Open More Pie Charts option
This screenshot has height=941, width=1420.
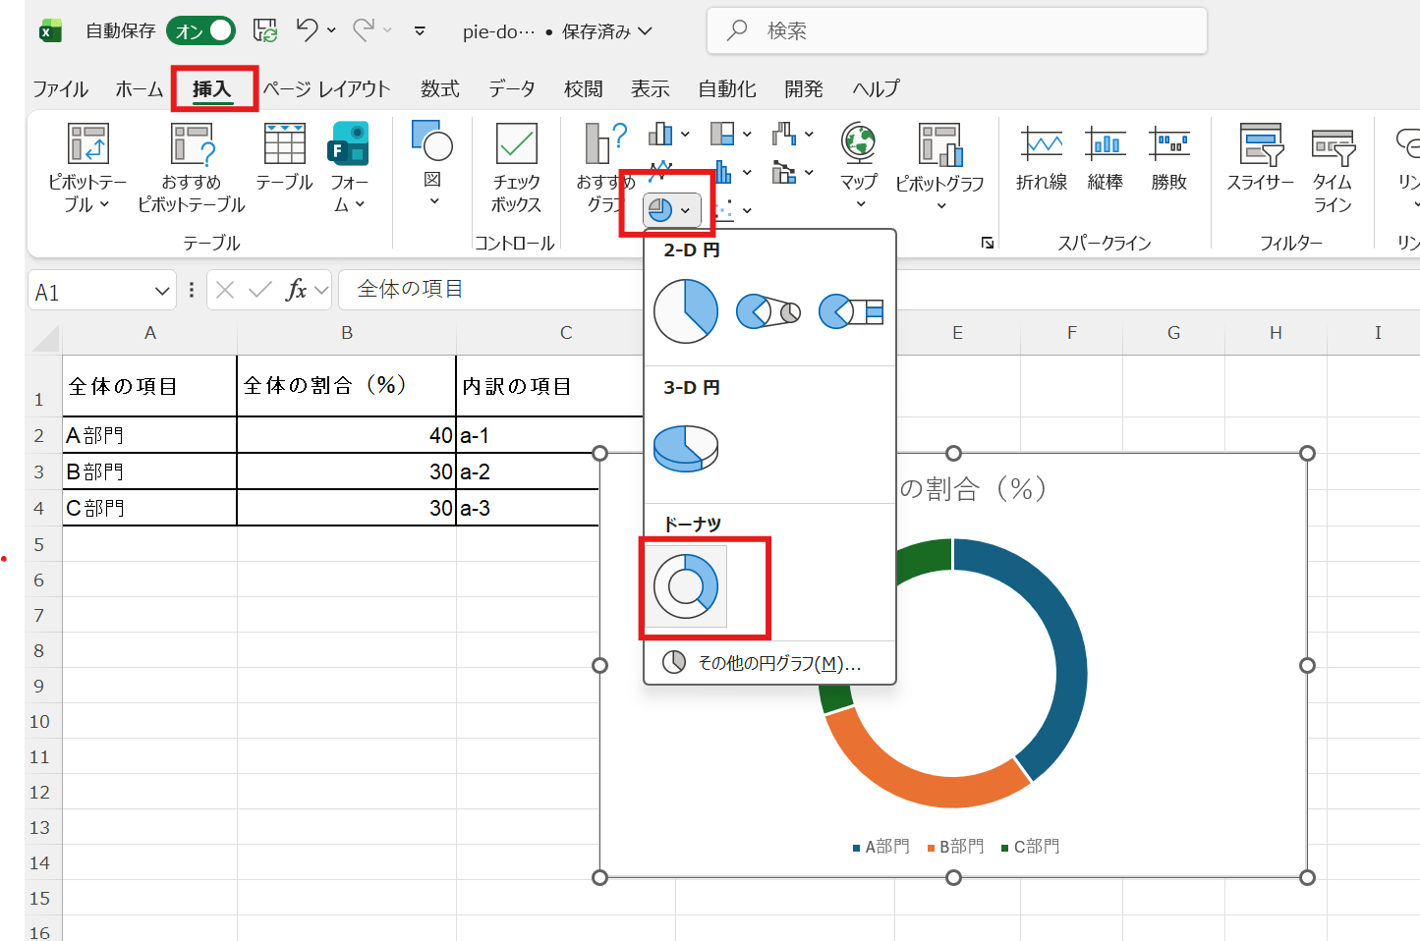point(769,663)
